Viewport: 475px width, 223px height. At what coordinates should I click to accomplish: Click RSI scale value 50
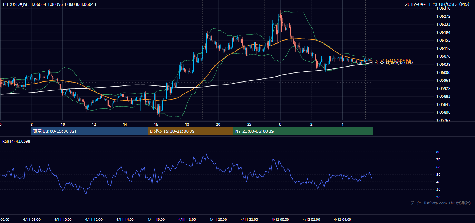point(438,174)
